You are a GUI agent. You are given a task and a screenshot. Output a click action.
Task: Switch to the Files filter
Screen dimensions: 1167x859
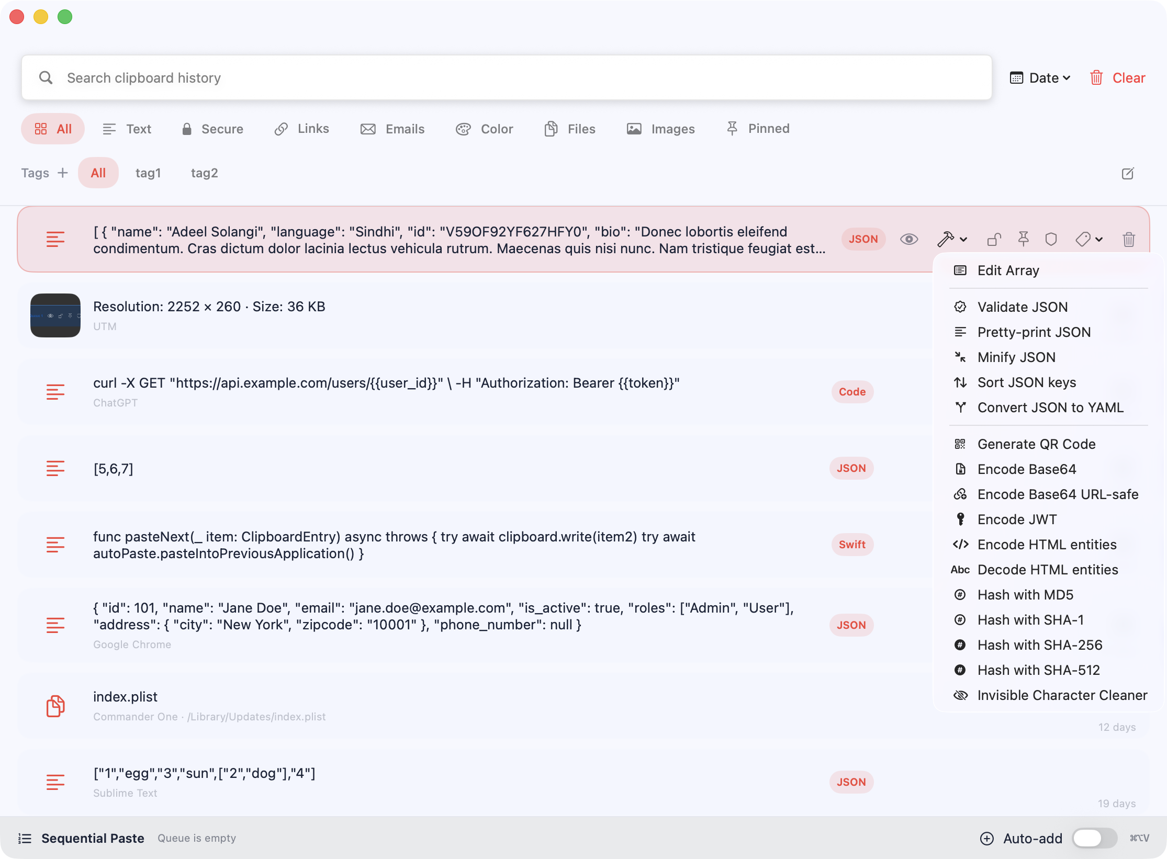click(570, 129)
